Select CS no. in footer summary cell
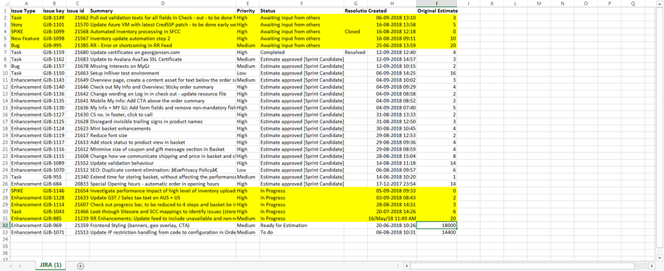664x271 pixels. pos(162,115)
